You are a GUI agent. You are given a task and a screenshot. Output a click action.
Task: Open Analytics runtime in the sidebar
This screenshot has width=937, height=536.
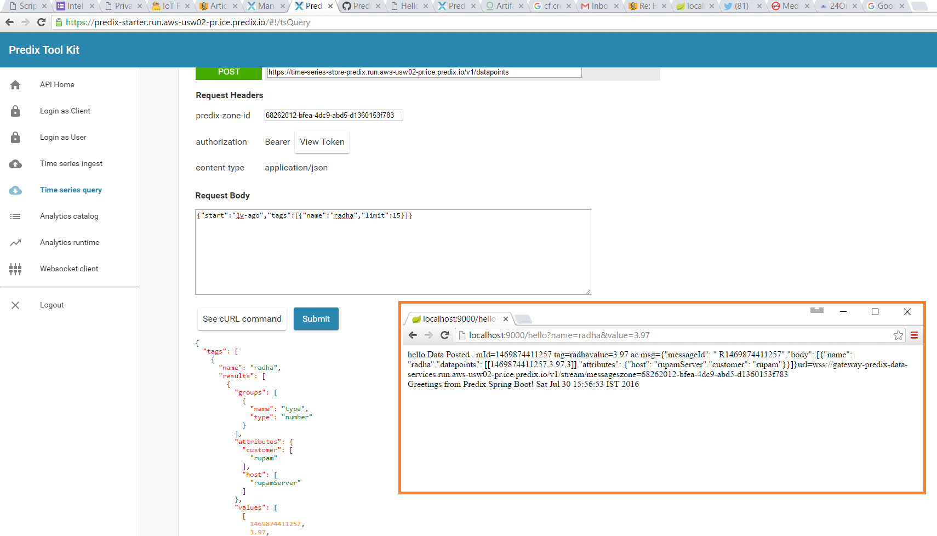[x=70, y=243]
